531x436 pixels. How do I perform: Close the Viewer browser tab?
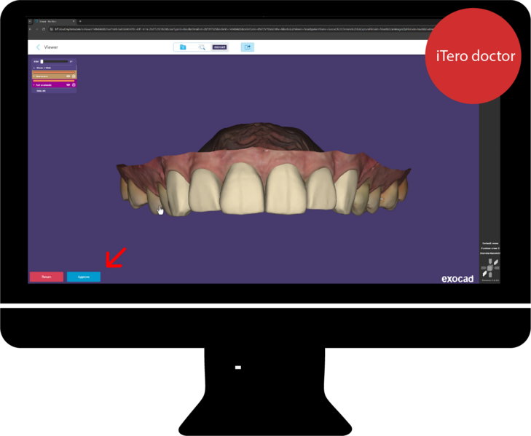[74, 21]
